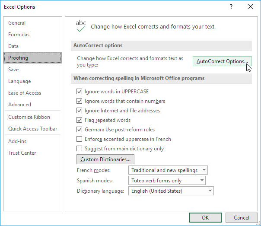
Task: Select the General category
Action: pos(17,23)
